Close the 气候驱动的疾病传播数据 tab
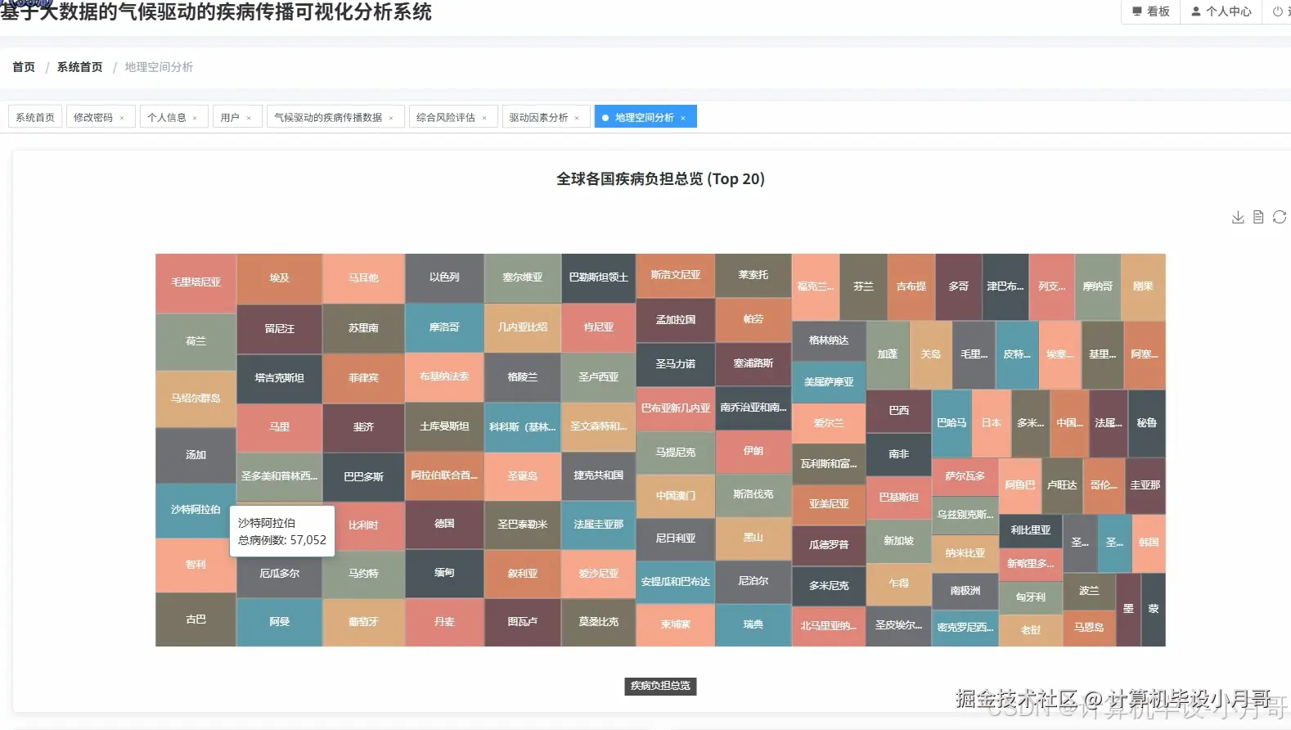The width and height of the screenshot is (1291, 730). click(391, 118)
